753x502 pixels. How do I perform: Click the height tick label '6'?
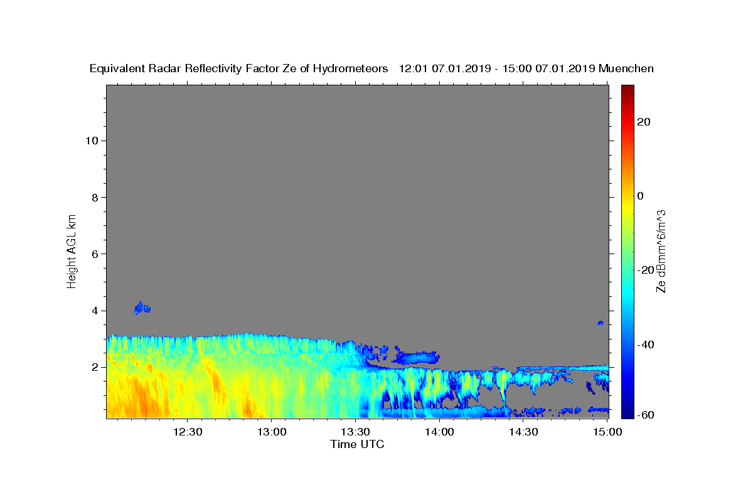pyautogui.click(x=95, y=254)
